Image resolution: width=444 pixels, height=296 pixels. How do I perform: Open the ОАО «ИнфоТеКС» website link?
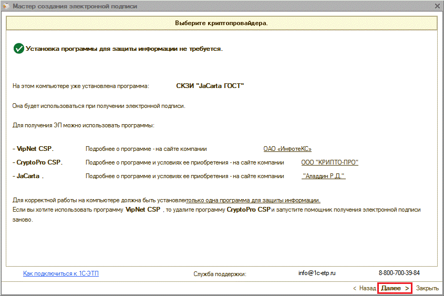(287, 149)
